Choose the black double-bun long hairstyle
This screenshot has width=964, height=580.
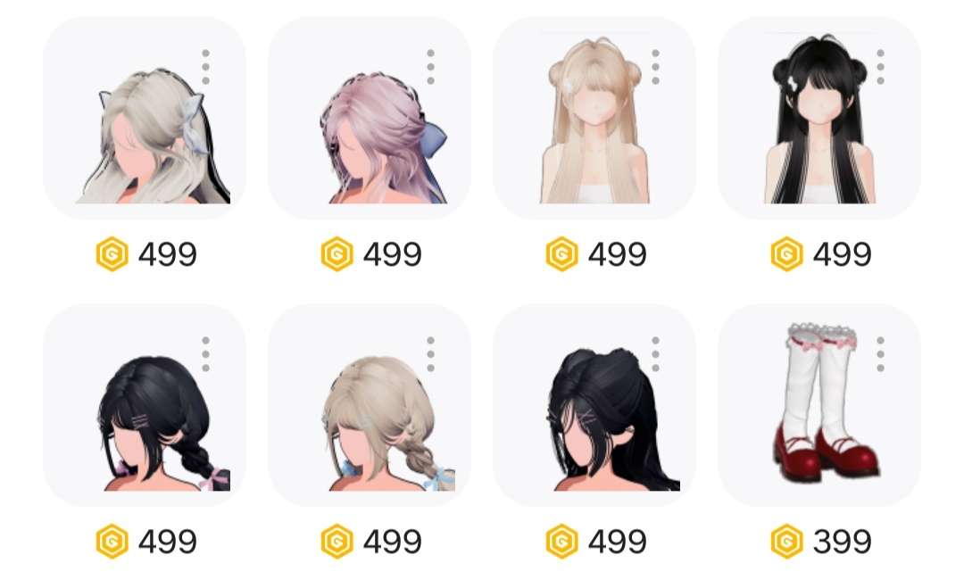(819, 118)
